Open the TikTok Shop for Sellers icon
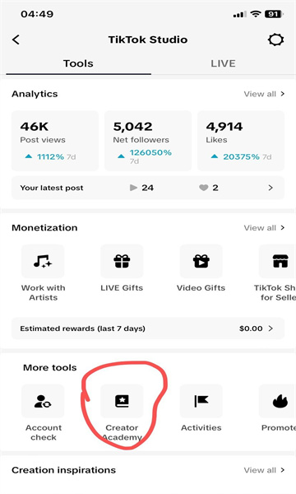This screenshot has width=296, height=494. pos(277,261)
